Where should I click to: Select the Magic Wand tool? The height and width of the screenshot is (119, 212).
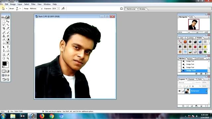pos(8,25)
